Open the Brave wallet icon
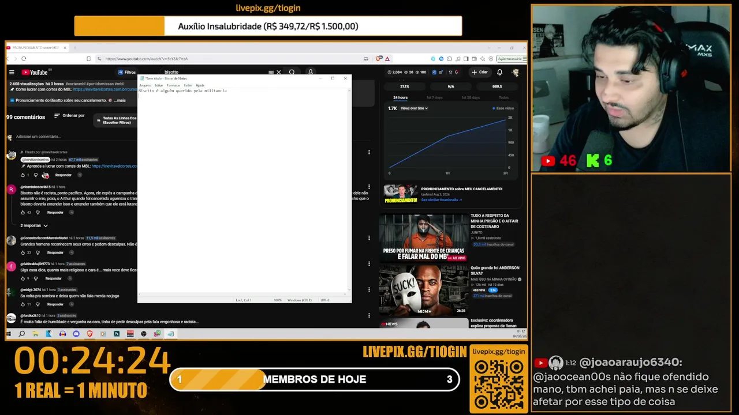The width and height of the screenshot is (739, 415). coord(474,59)
